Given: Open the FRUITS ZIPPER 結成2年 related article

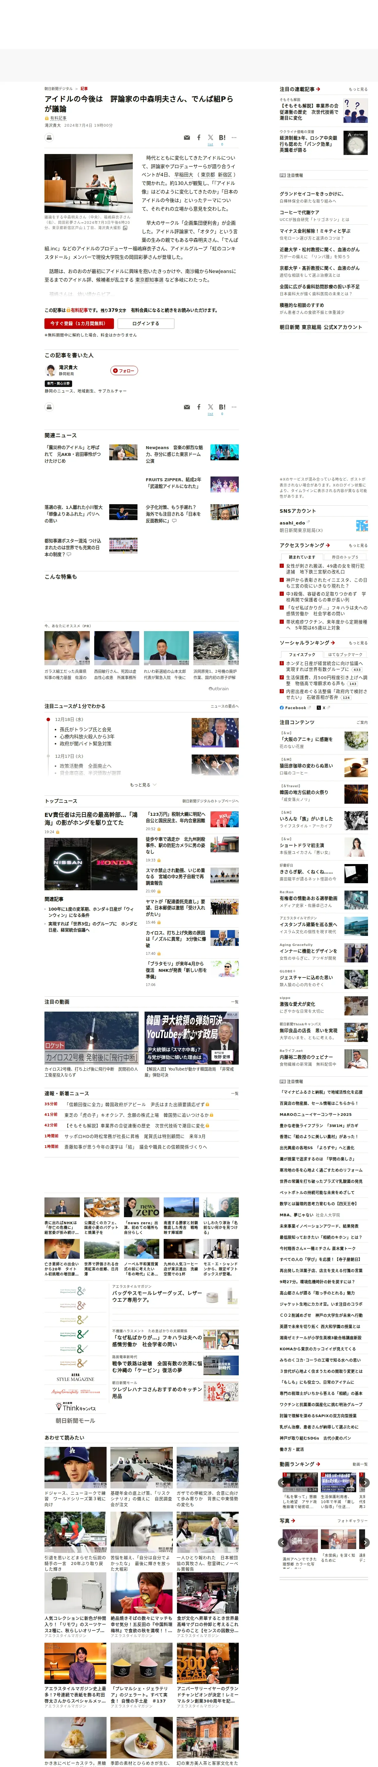Looking at the screenshot, I should [174, 483].
